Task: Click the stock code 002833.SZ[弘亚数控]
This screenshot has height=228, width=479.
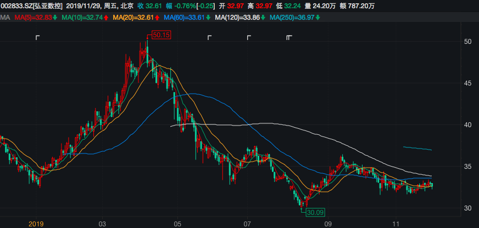Action: (32, 6)
